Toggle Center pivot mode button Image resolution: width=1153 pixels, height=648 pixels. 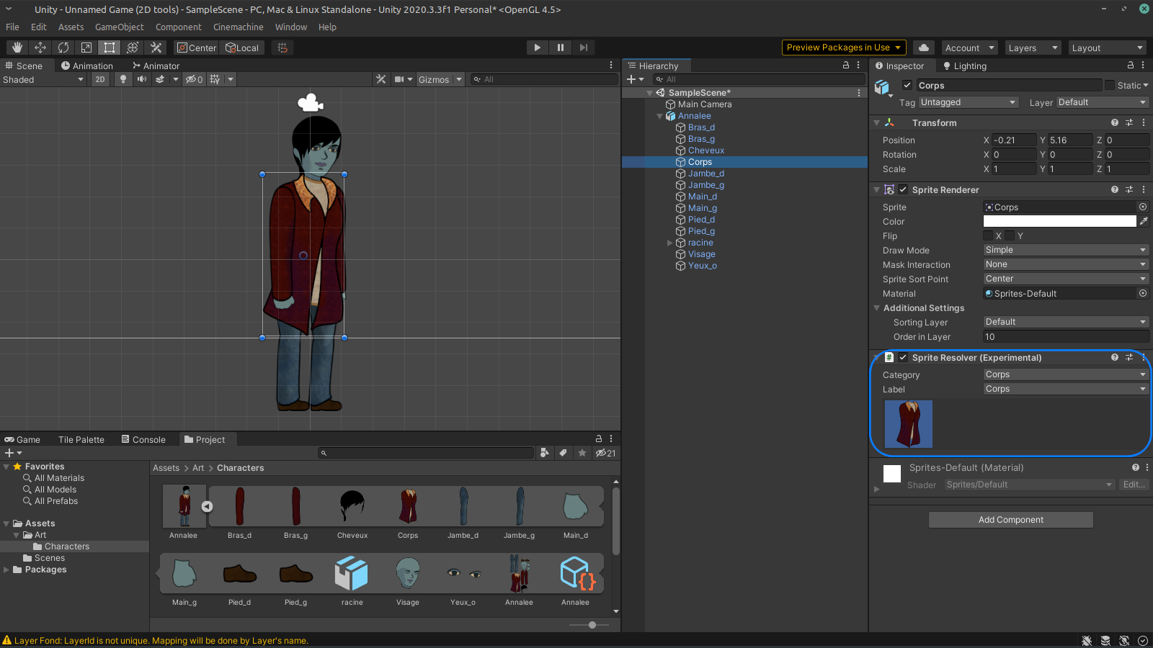197,48
